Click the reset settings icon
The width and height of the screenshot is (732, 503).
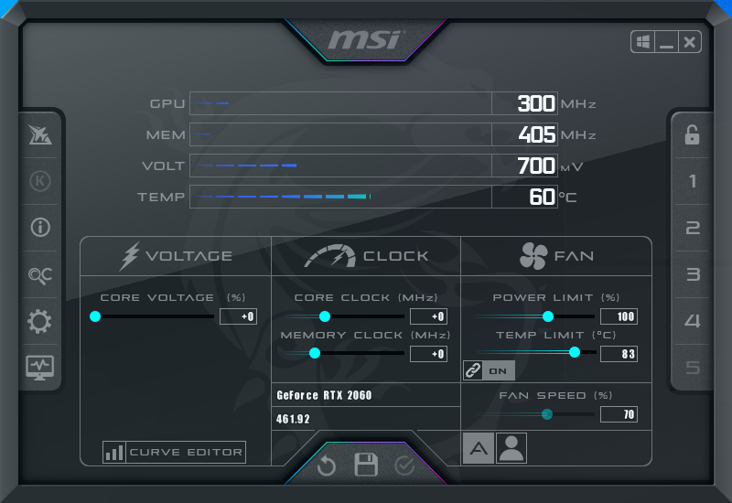point(327,466)
